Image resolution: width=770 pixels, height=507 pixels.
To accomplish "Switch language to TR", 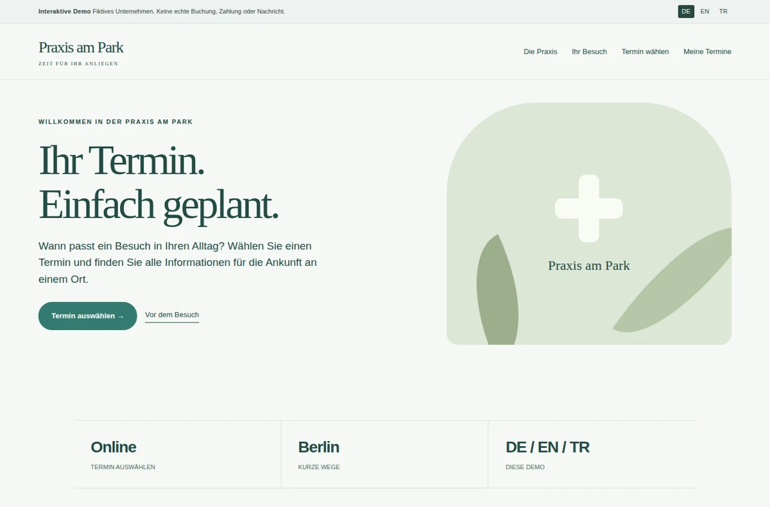I will [723, 12].
